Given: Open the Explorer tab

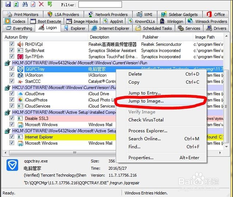Looking at the screenshot, I should click(75, 28).
